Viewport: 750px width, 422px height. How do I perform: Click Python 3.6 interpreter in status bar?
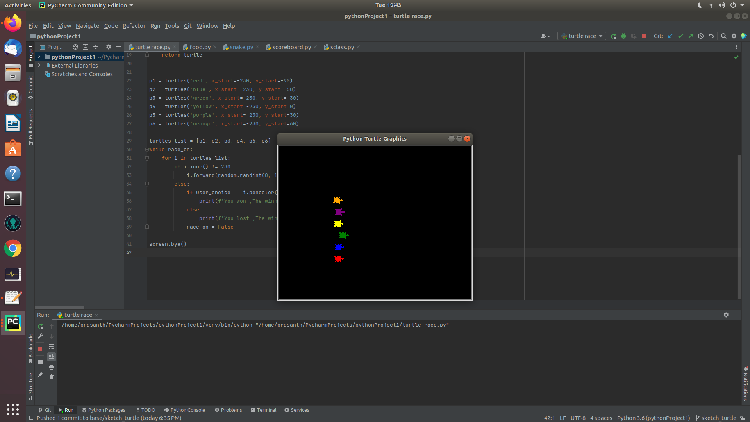[x=654, y=418]
